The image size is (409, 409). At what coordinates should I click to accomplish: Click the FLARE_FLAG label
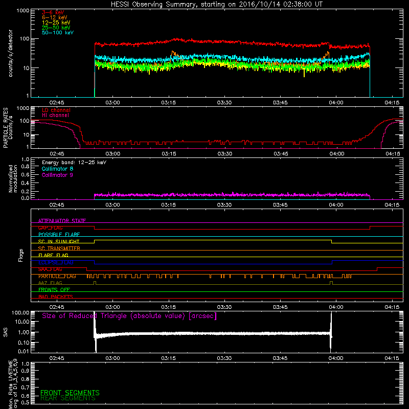point(53,255)
